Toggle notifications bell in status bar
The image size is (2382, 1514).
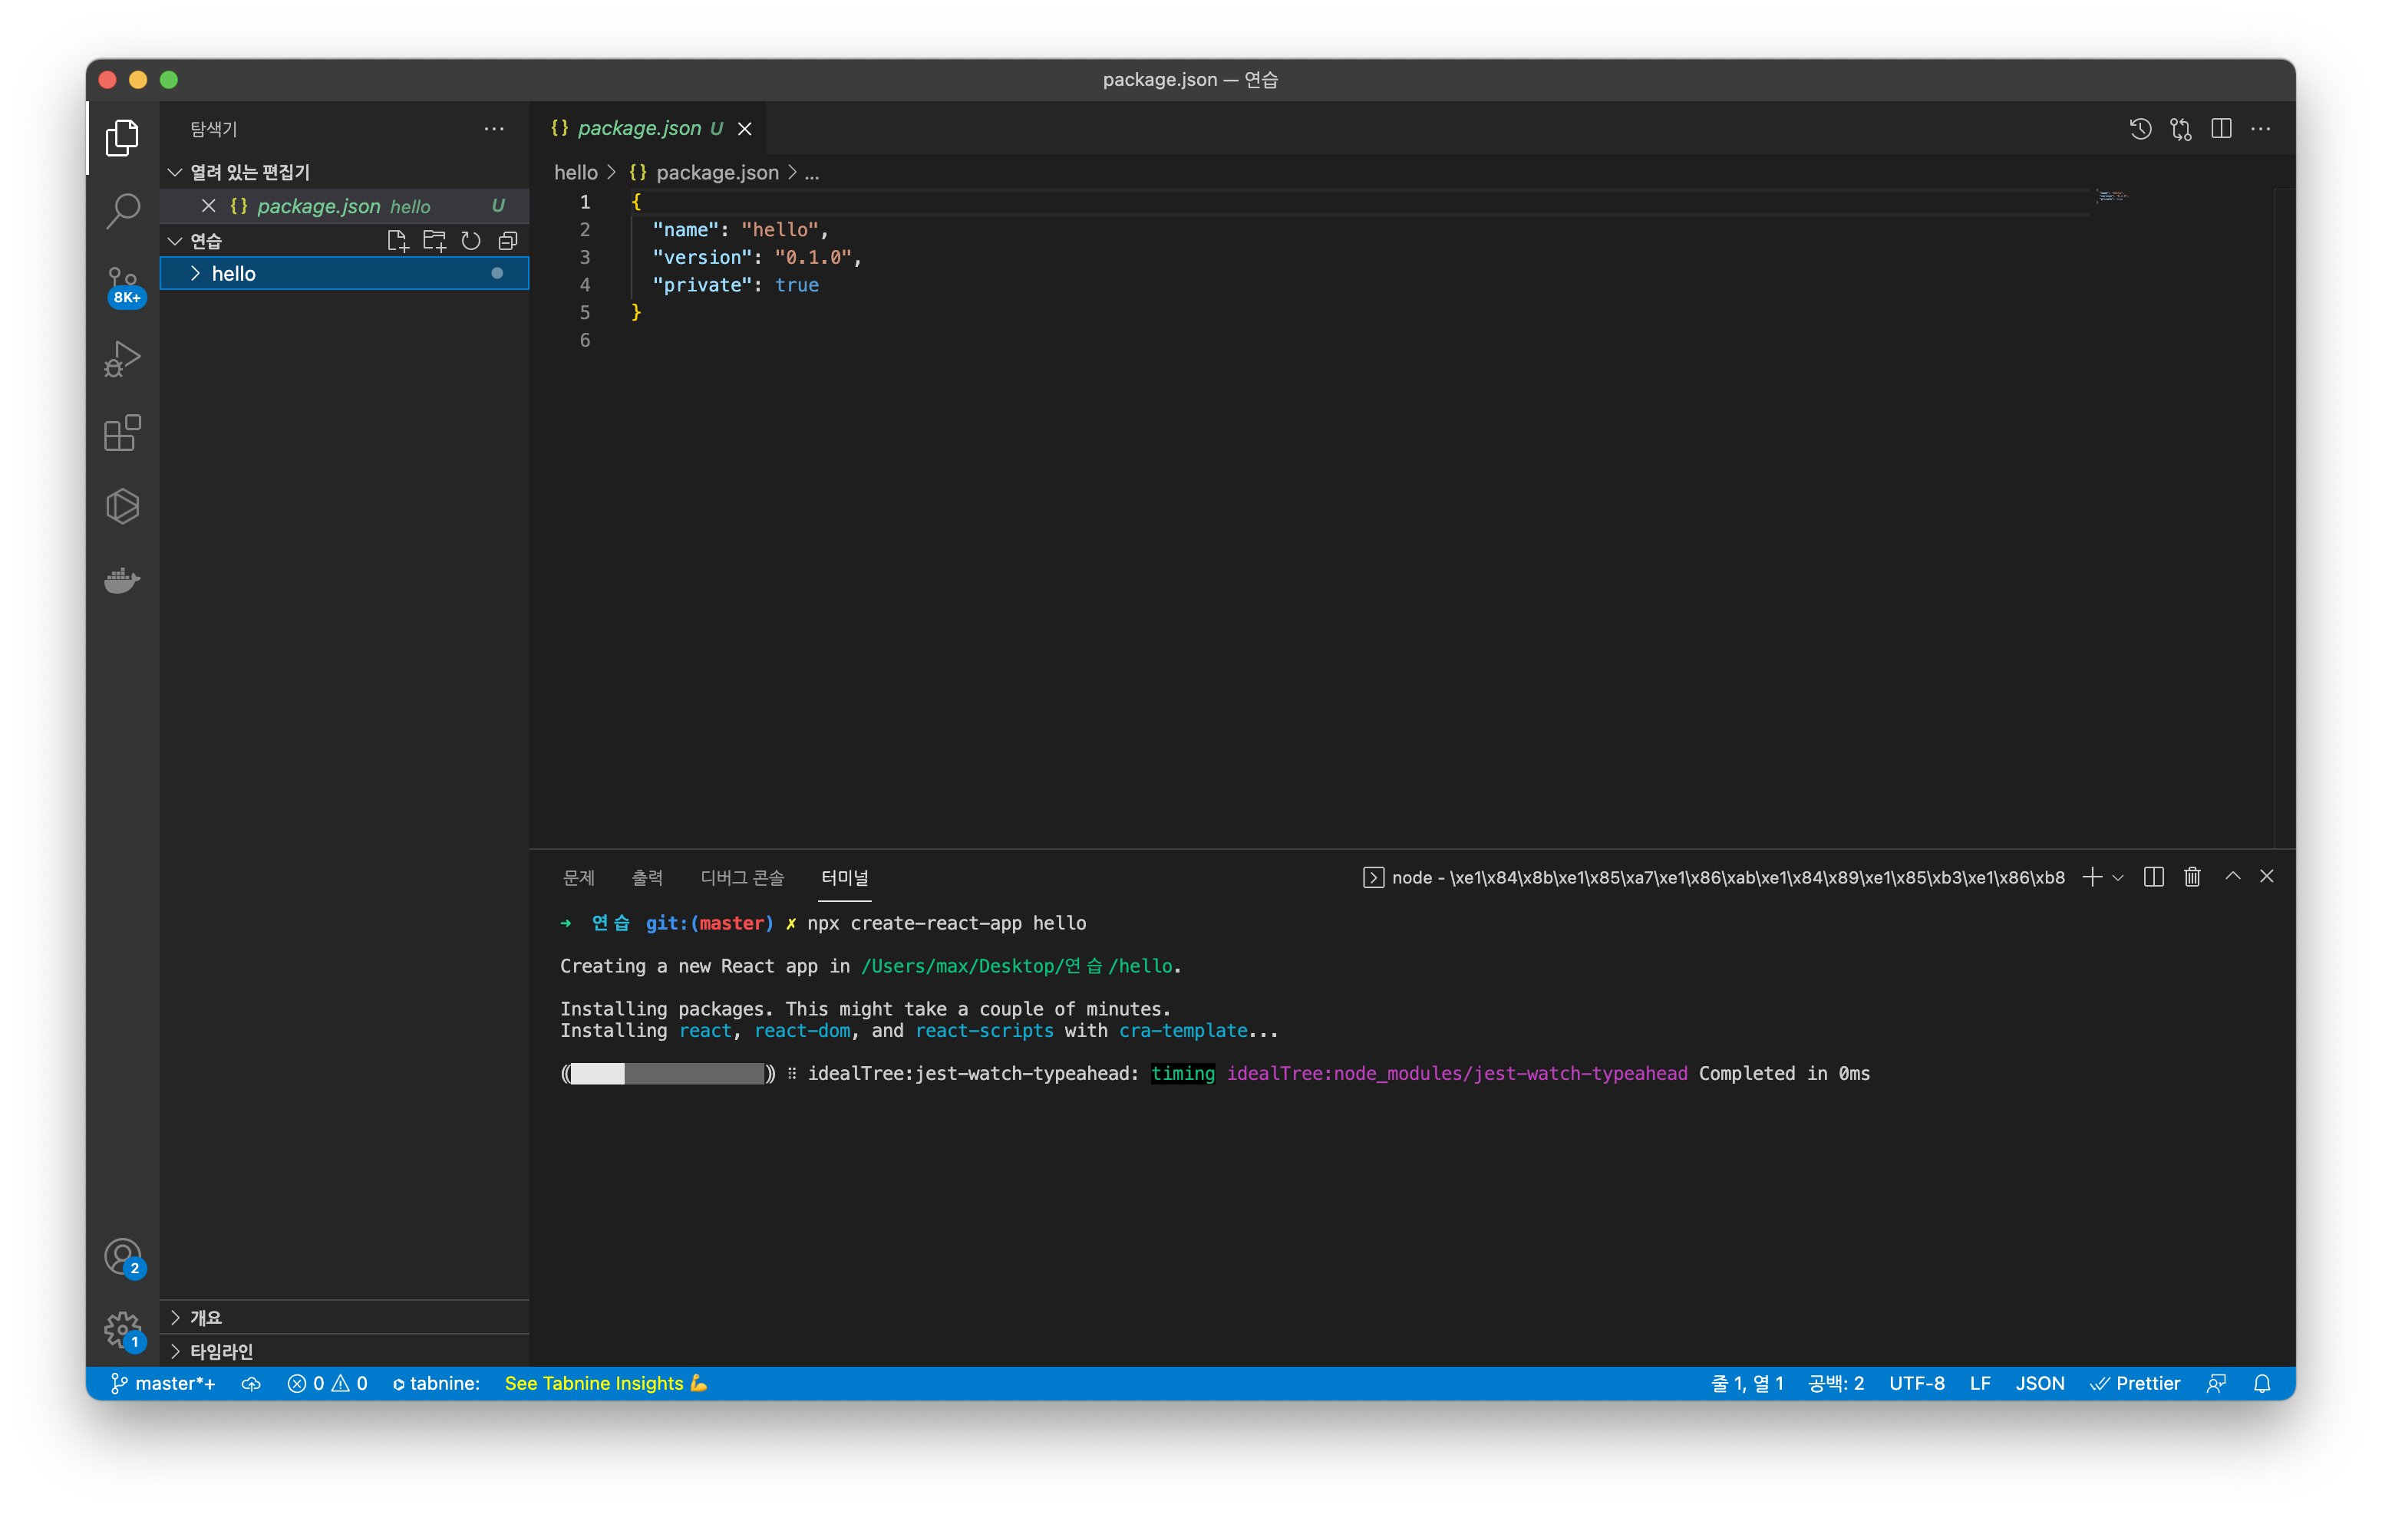(2262, 1384)
